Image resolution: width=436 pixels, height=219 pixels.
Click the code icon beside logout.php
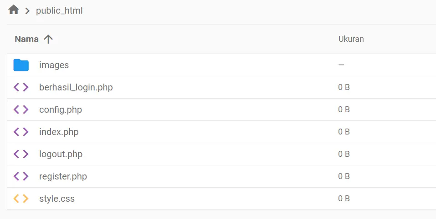(21, 154)
